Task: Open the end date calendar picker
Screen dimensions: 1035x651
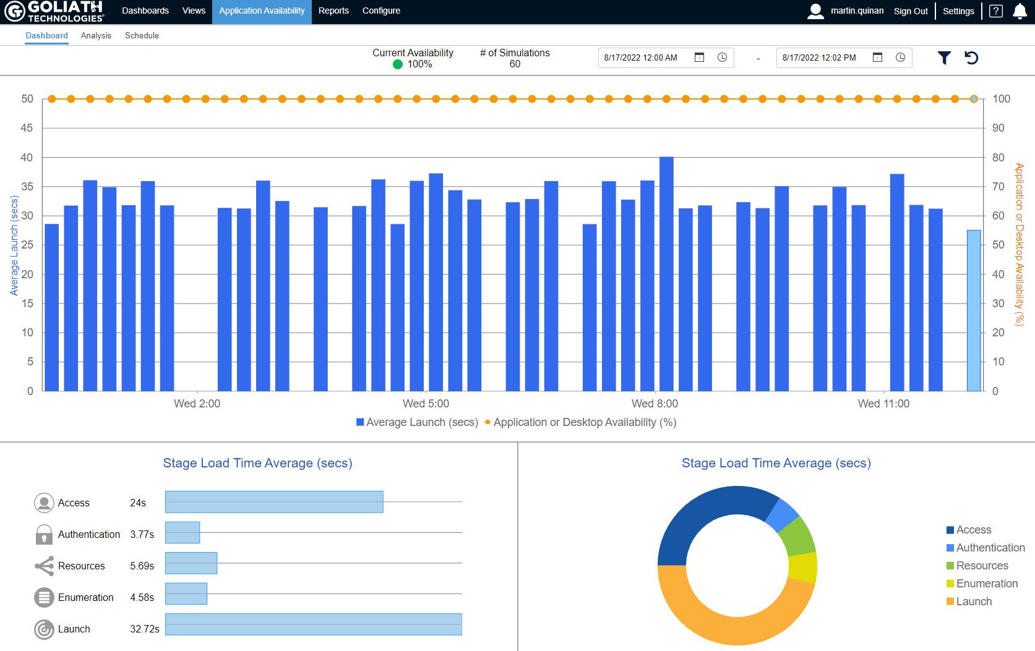Action: [x=877, y=57]
